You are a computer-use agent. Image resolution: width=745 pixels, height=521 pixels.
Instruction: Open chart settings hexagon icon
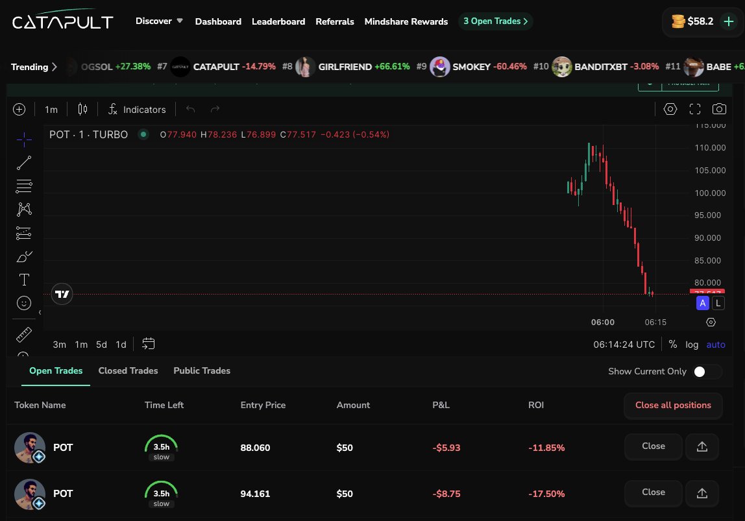click(670, 109)
